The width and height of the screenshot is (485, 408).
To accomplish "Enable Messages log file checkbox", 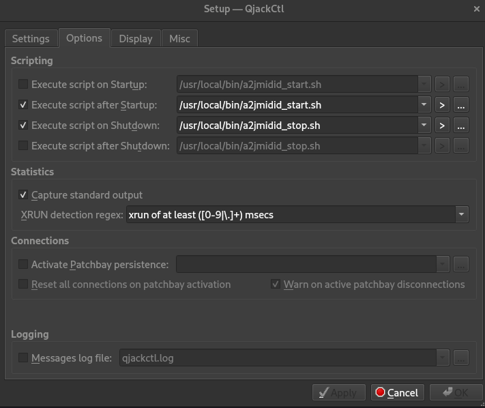I will coord(24,358).
